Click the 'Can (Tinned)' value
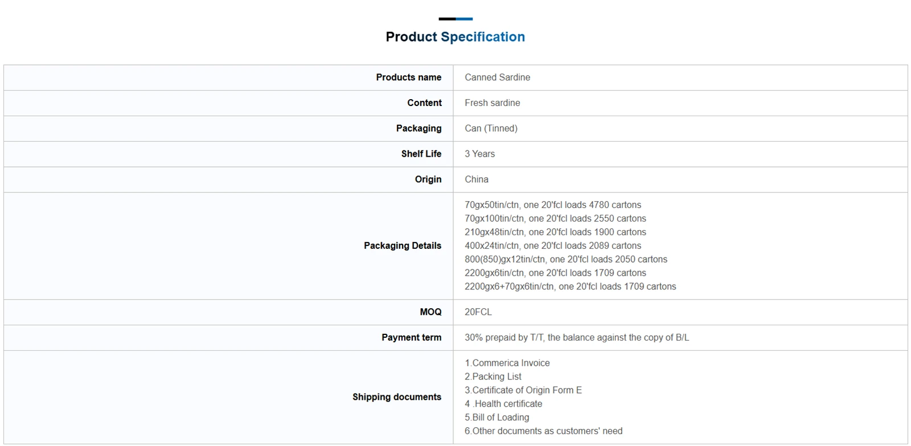Screen dimensions: 911x446 tap(491, 129)
